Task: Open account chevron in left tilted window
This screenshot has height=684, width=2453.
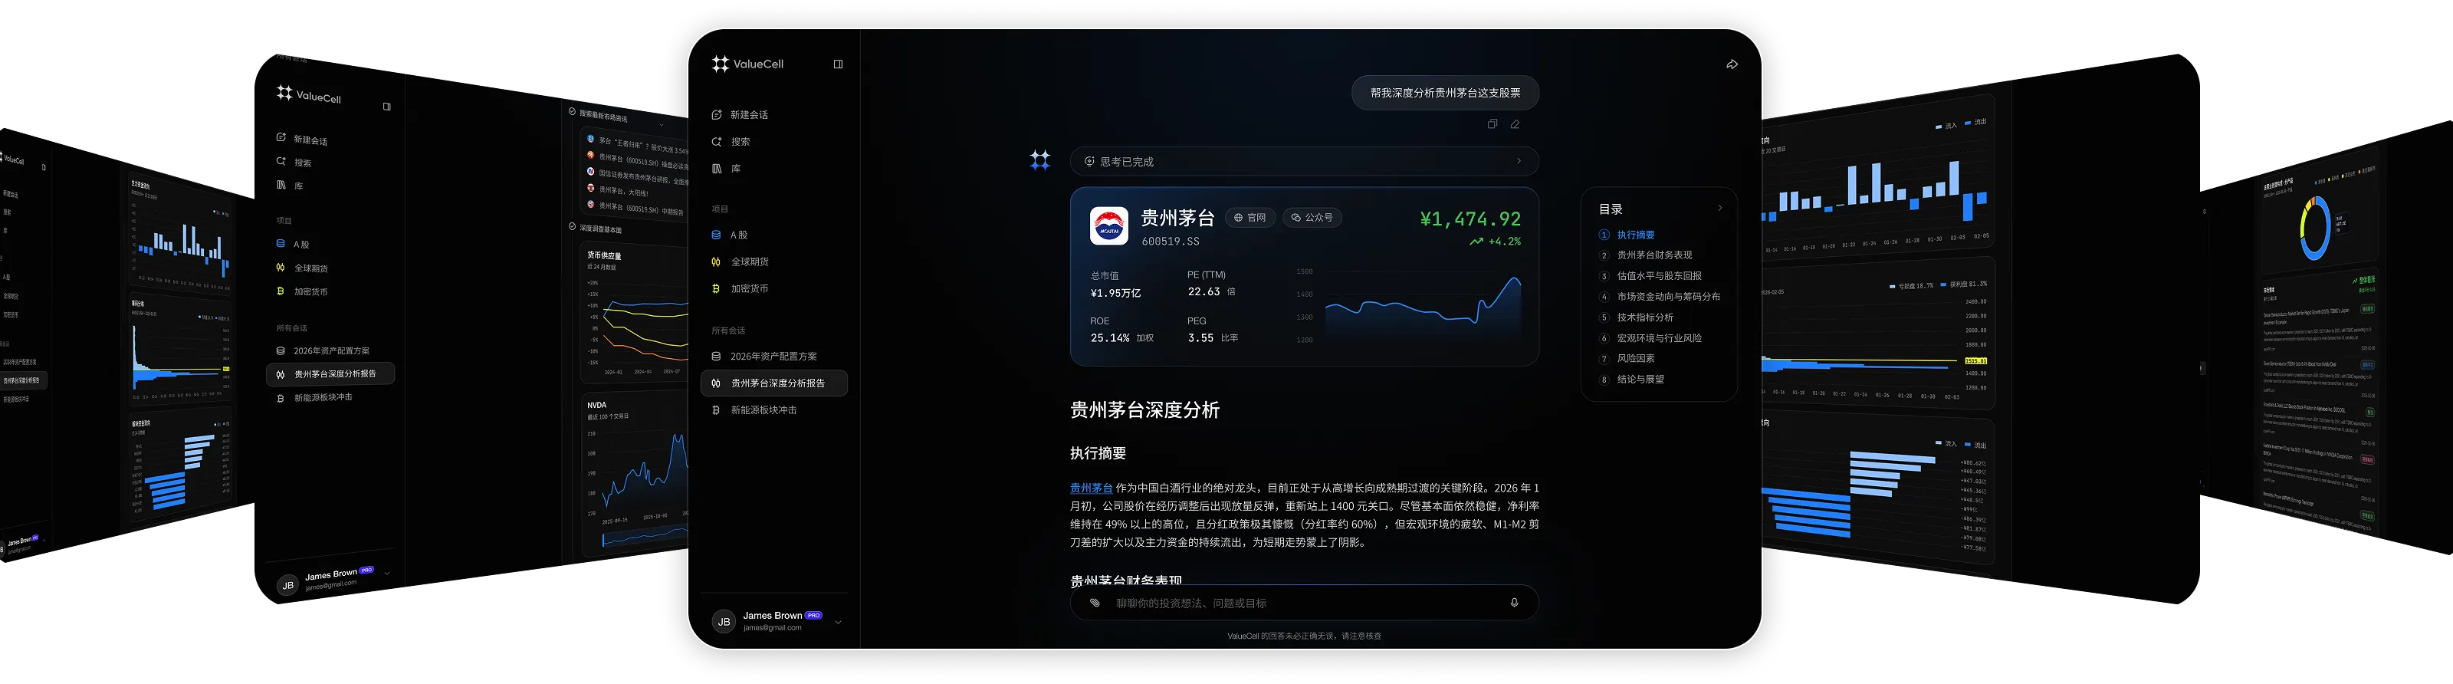Action: pyautogui.click(x=386, y=574)
